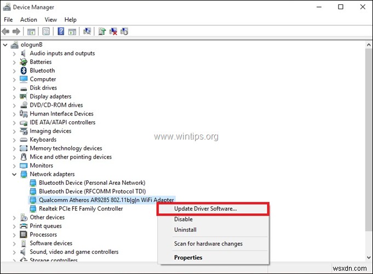Image resolution: width=373 pixels, height=274 pixels.
Task: Select Bluetooth Device (Personal Area Network)
Action: 92,183
